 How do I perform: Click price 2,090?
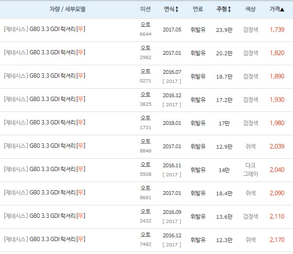pyautogui.click(x=277, y=193)
